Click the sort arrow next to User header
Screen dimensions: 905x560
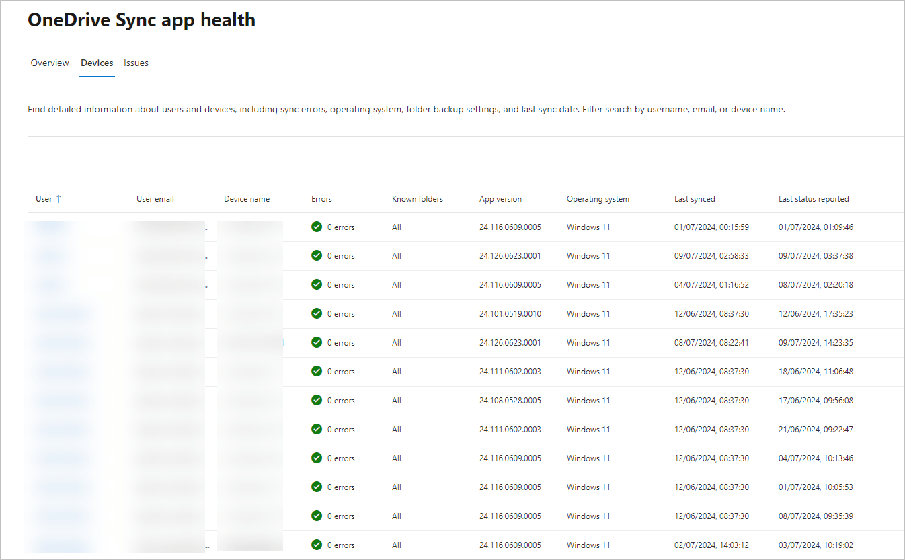point(58,199)
